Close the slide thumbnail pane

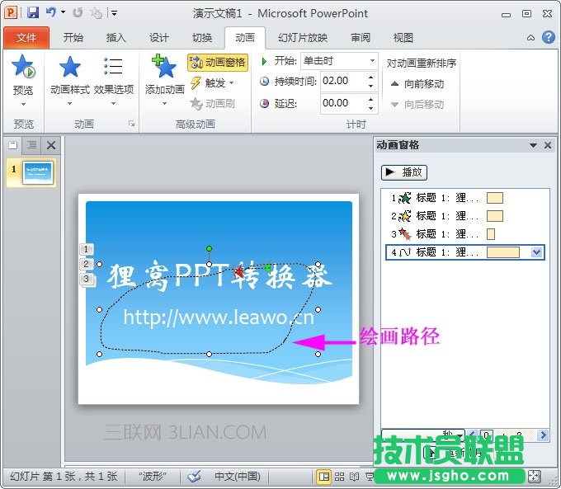click(x=51, y=145)
